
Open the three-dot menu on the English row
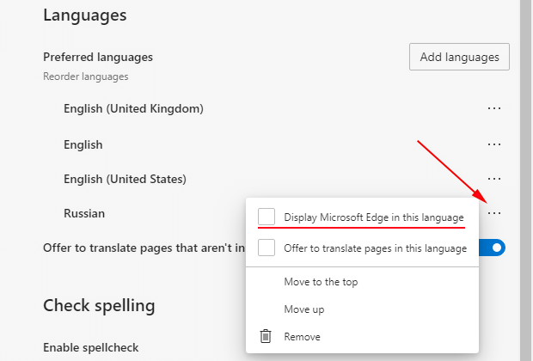(494, 144)
